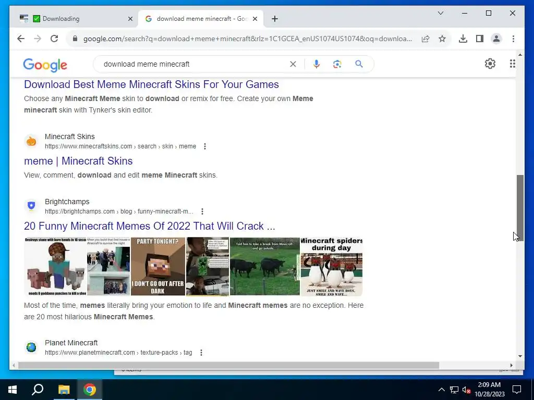Open 20 Funny Minecraft Memes result

pos(149,226)
